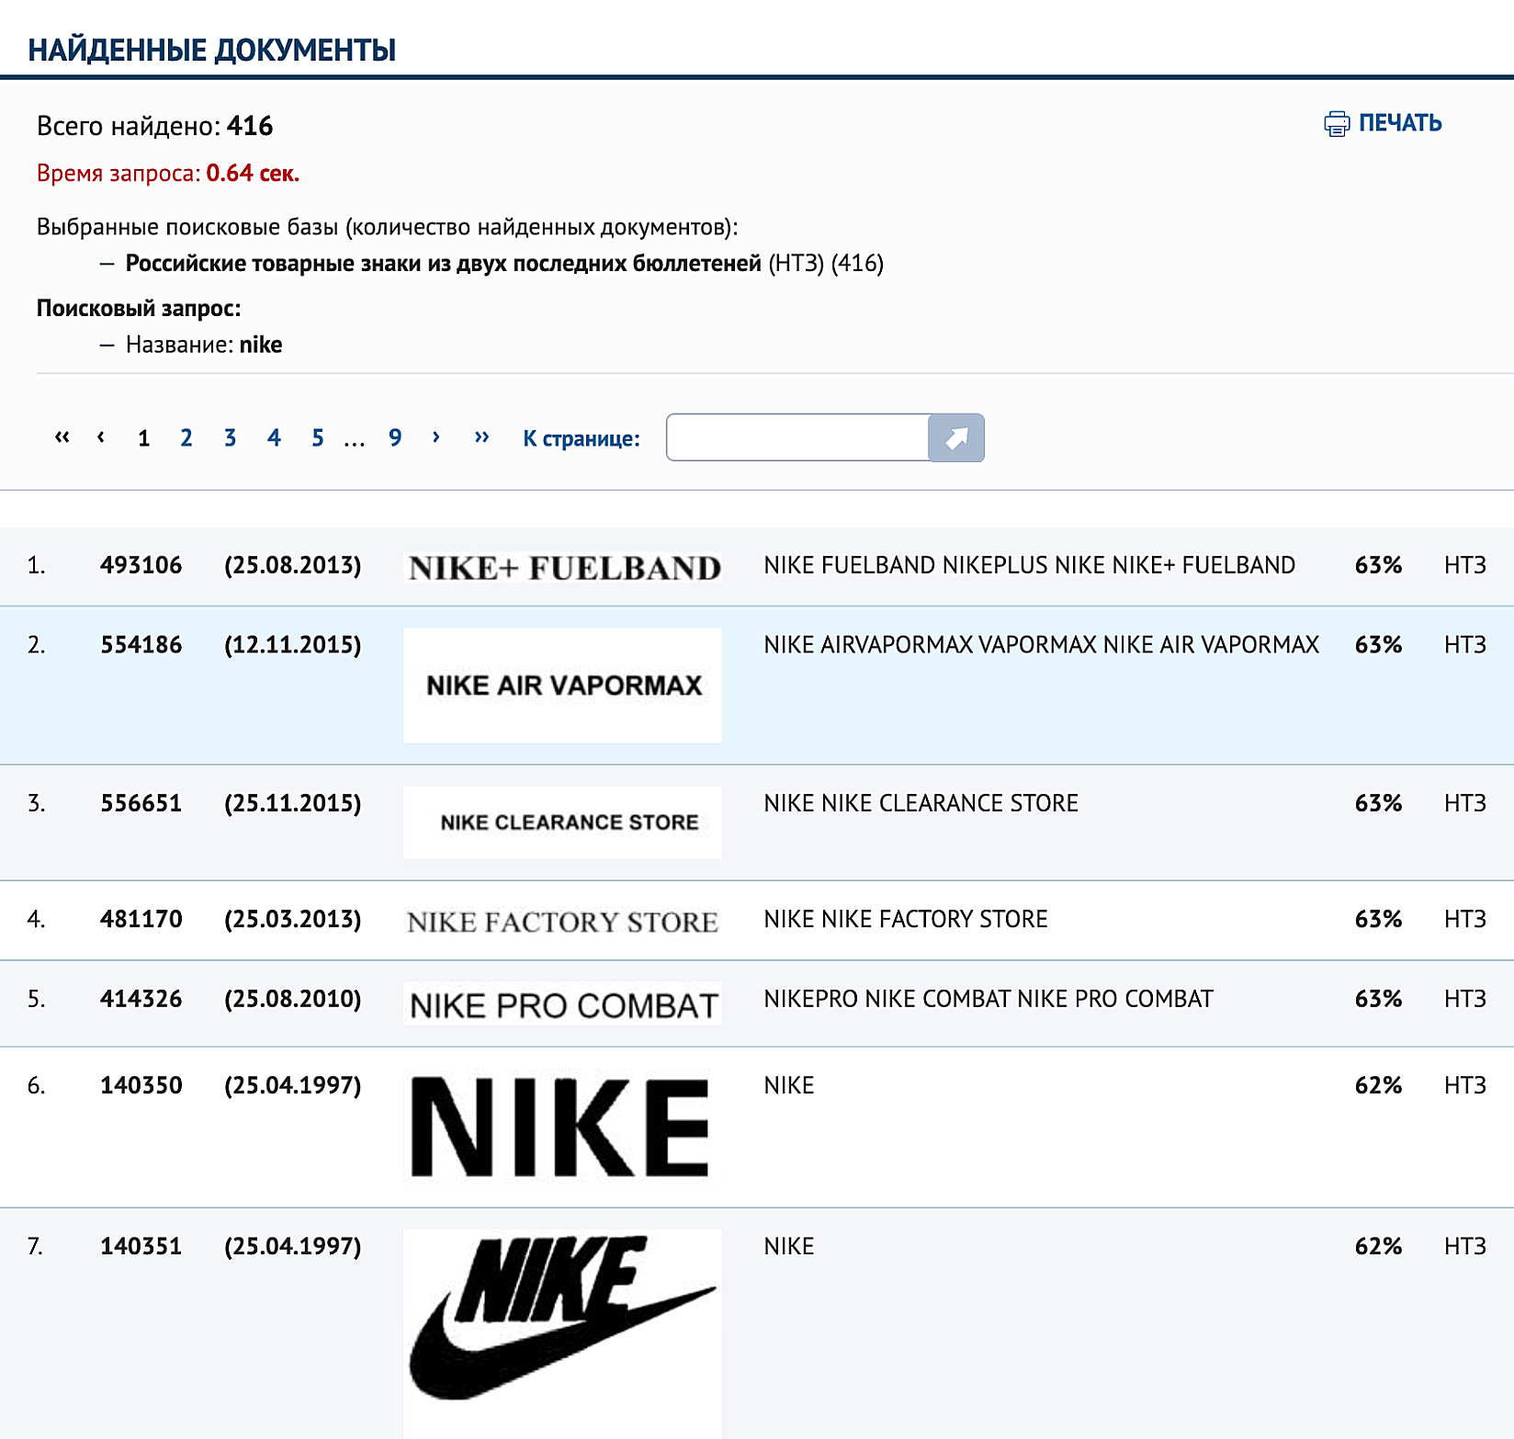Click 63% relevance in row 554186
Image resolution: width=1514 pixels, height=1439 pixels.
pyautogui.click(x=1379, y=645)
